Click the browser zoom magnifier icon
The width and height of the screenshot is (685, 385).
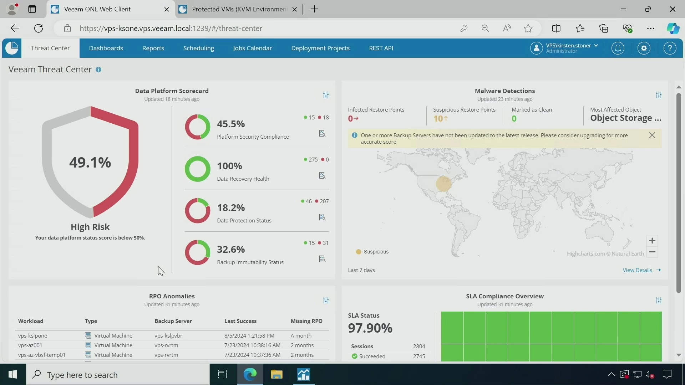(x=485, y=29)
